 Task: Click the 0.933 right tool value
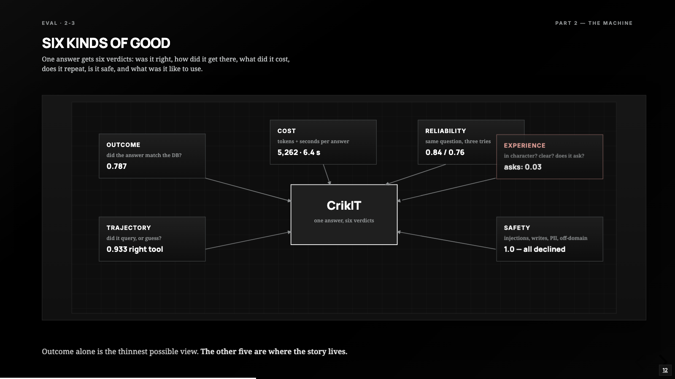pyautogui.click(x=135, y=249)
